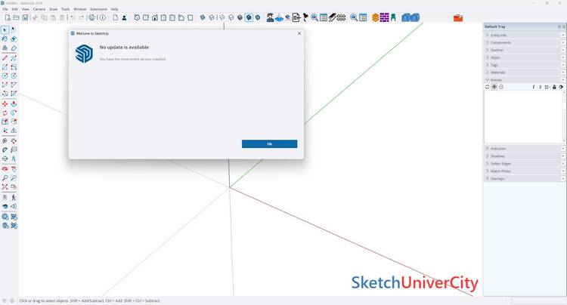
Task: Expand the Entity Info panel
Action: point(499,35)
